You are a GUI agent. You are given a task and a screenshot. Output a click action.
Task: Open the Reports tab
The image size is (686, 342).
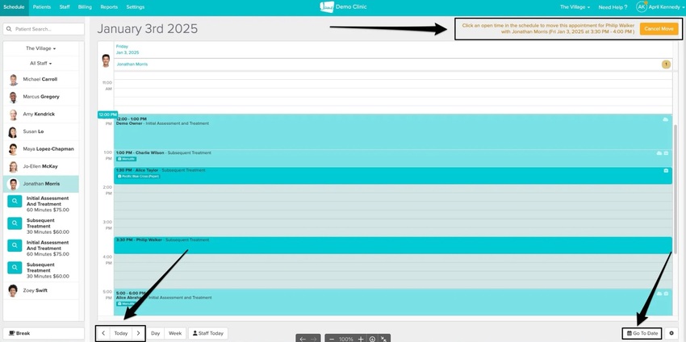109,7
